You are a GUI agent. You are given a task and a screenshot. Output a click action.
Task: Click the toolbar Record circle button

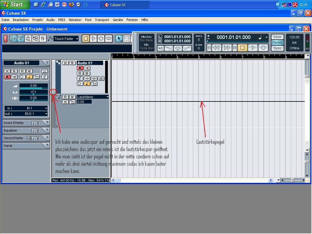[101, 38]
